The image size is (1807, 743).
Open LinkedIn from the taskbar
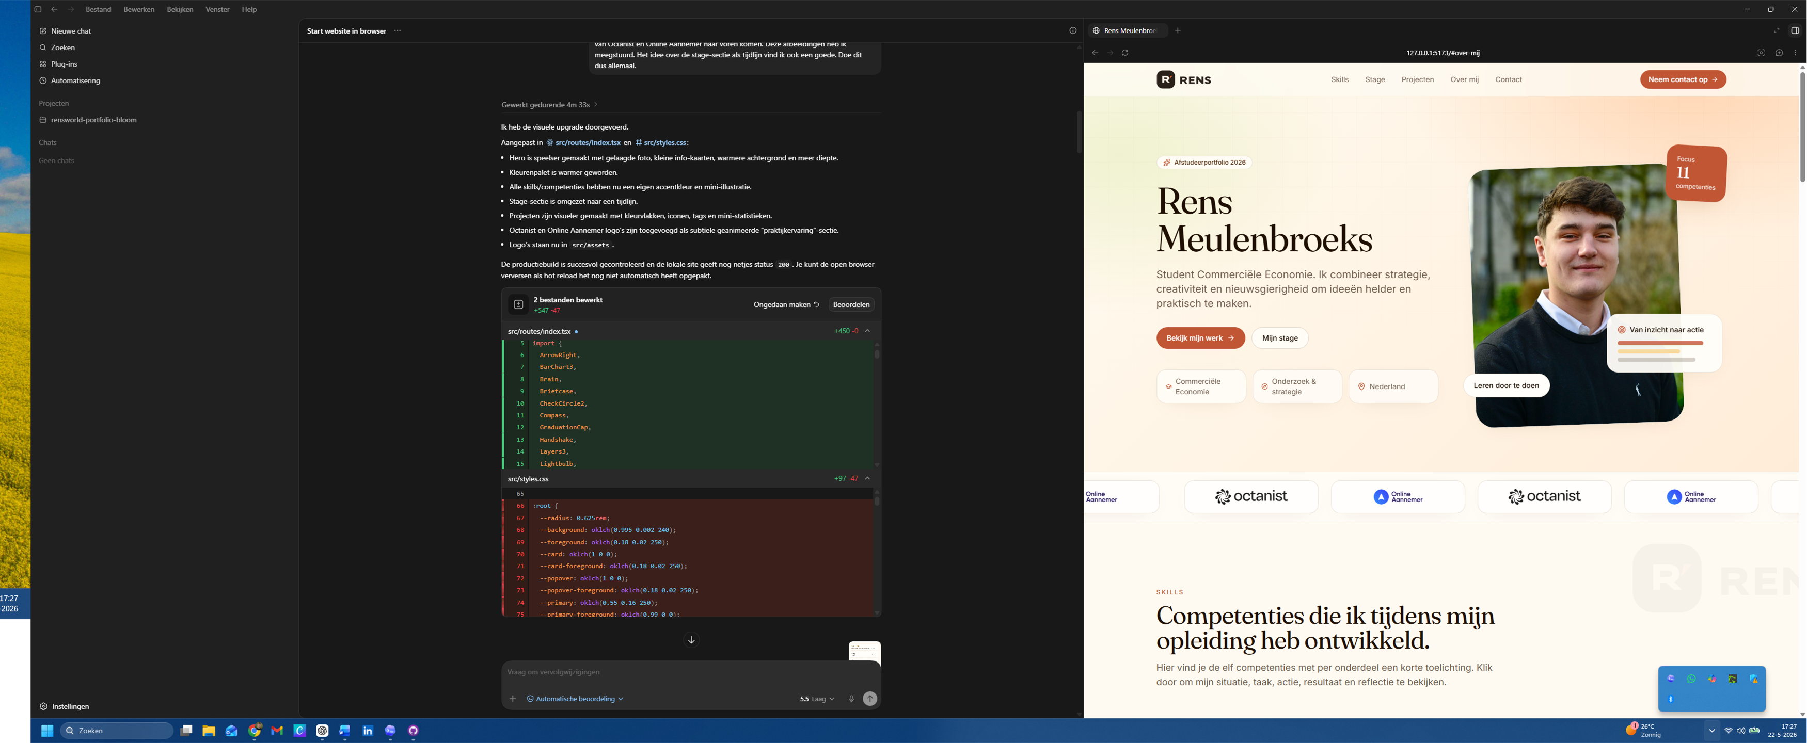pos(368,731)
